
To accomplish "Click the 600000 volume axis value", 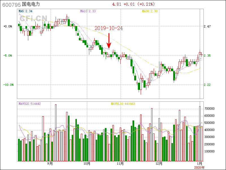I will point(210,116).
